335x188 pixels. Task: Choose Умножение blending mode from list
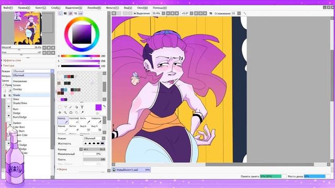31,81
